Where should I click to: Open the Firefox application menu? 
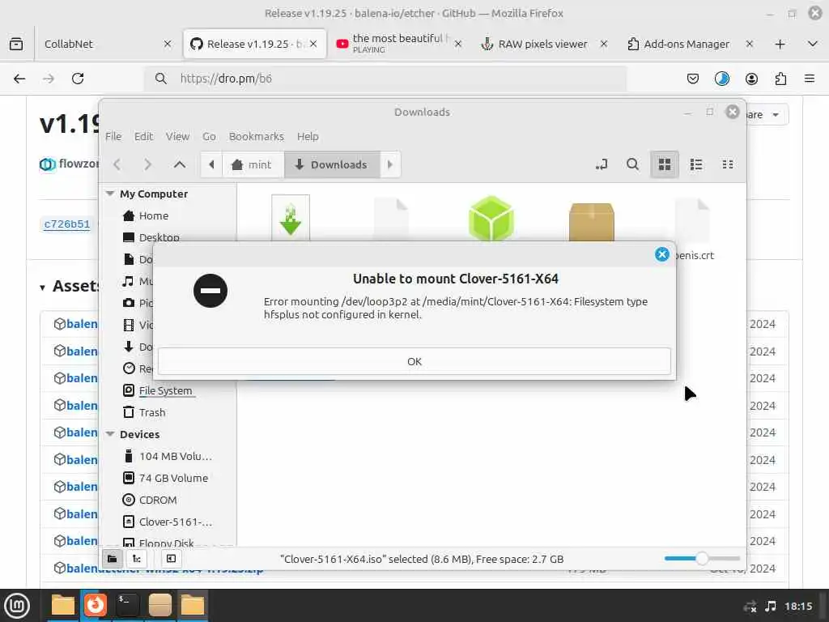click(810, 79)
